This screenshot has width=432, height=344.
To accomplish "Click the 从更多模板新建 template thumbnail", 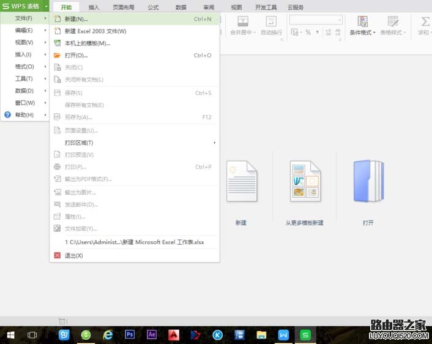I will (x=305, y=182).
